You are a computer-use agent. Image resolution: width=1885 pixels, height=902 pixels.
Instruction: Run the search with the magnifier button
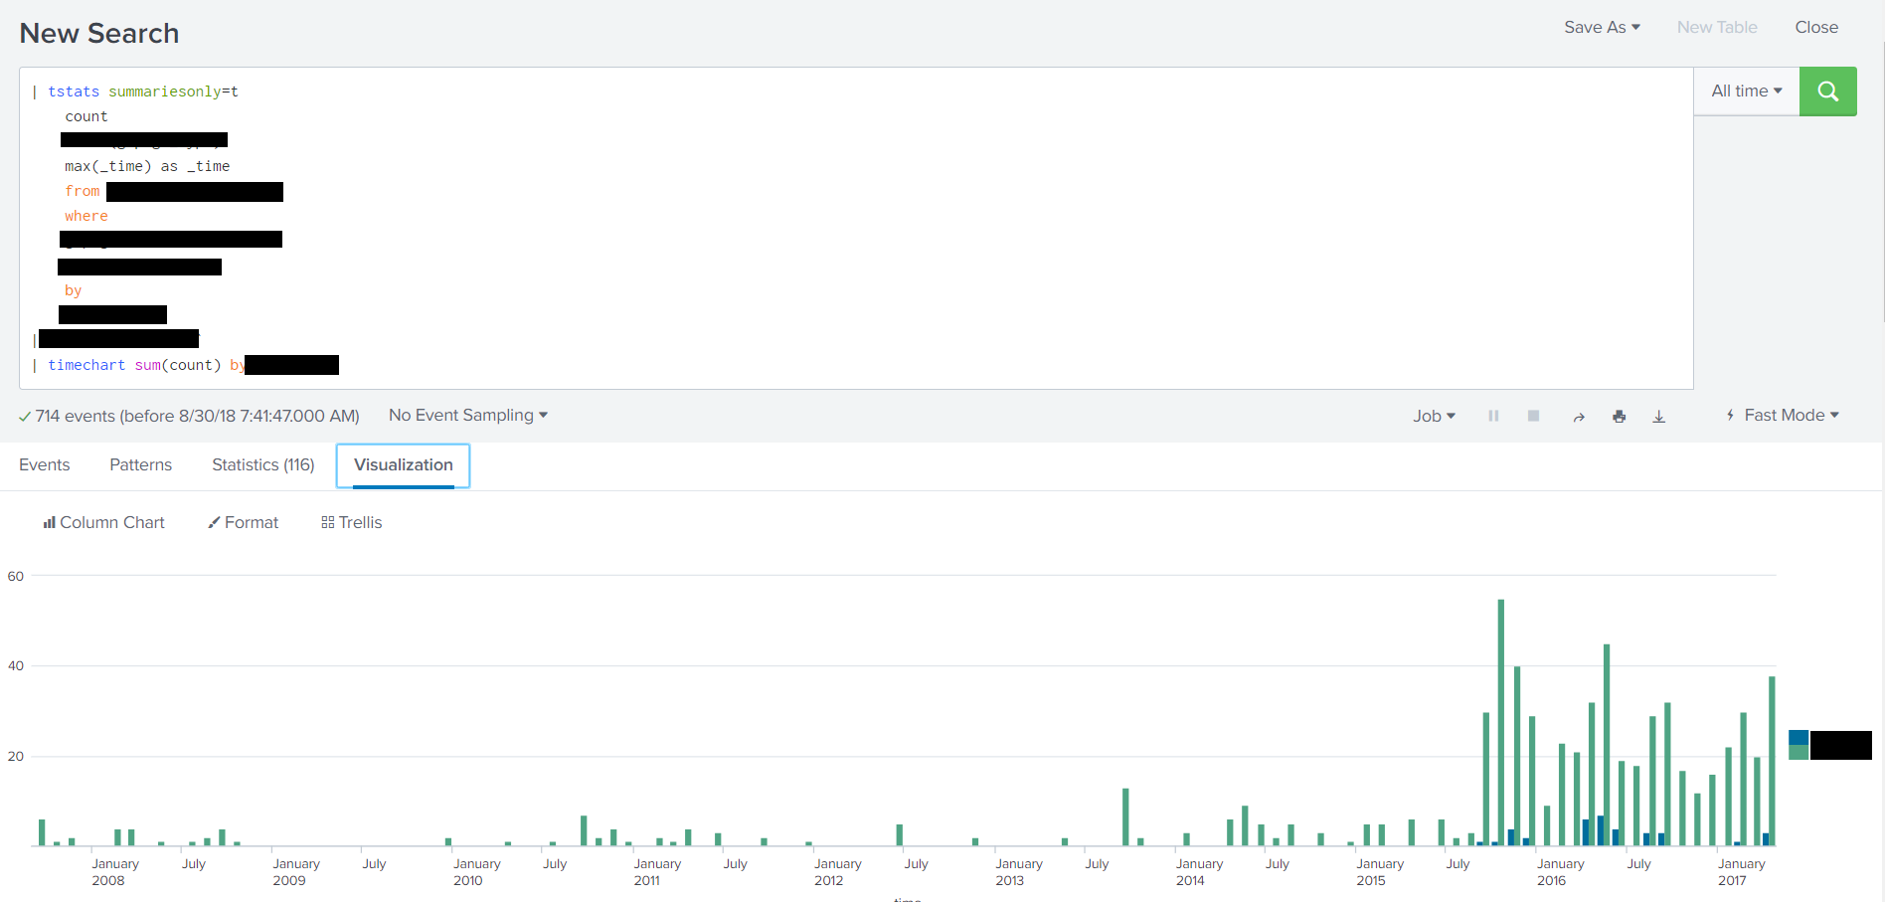click(1827, 90)
